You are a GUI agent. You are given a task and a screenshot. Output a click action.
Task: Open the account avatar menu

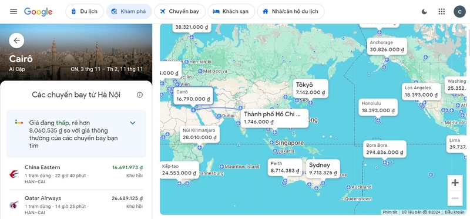[x=459, y=11]
